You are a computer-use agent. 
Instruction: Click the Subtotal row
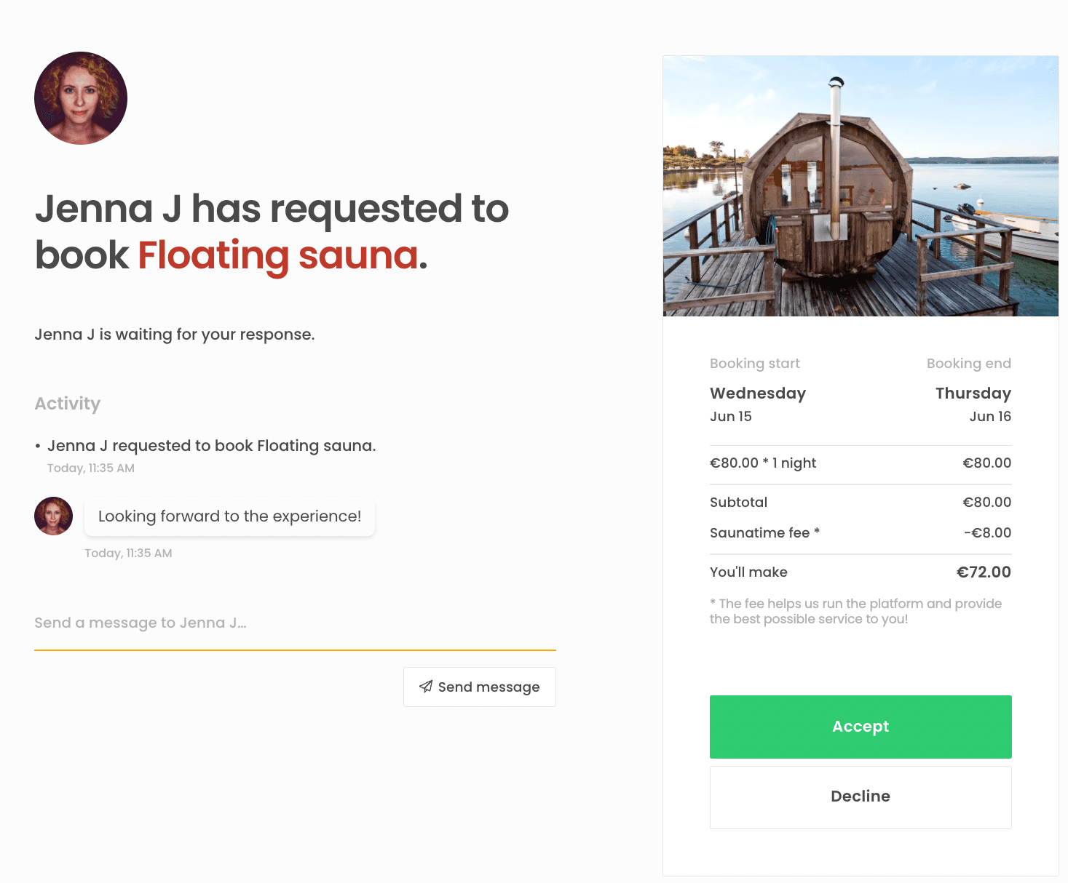(739, 503)
